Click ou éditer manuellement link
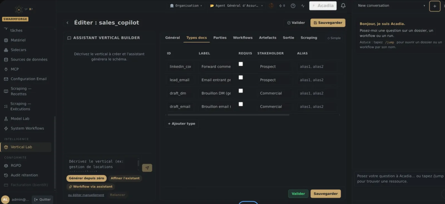 86,195
